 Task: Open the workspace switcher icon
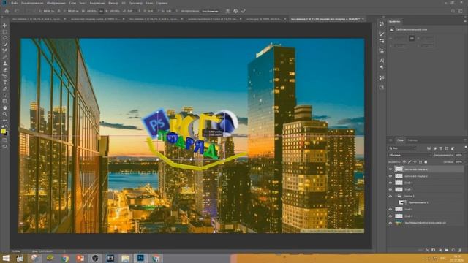pos(461,11)
